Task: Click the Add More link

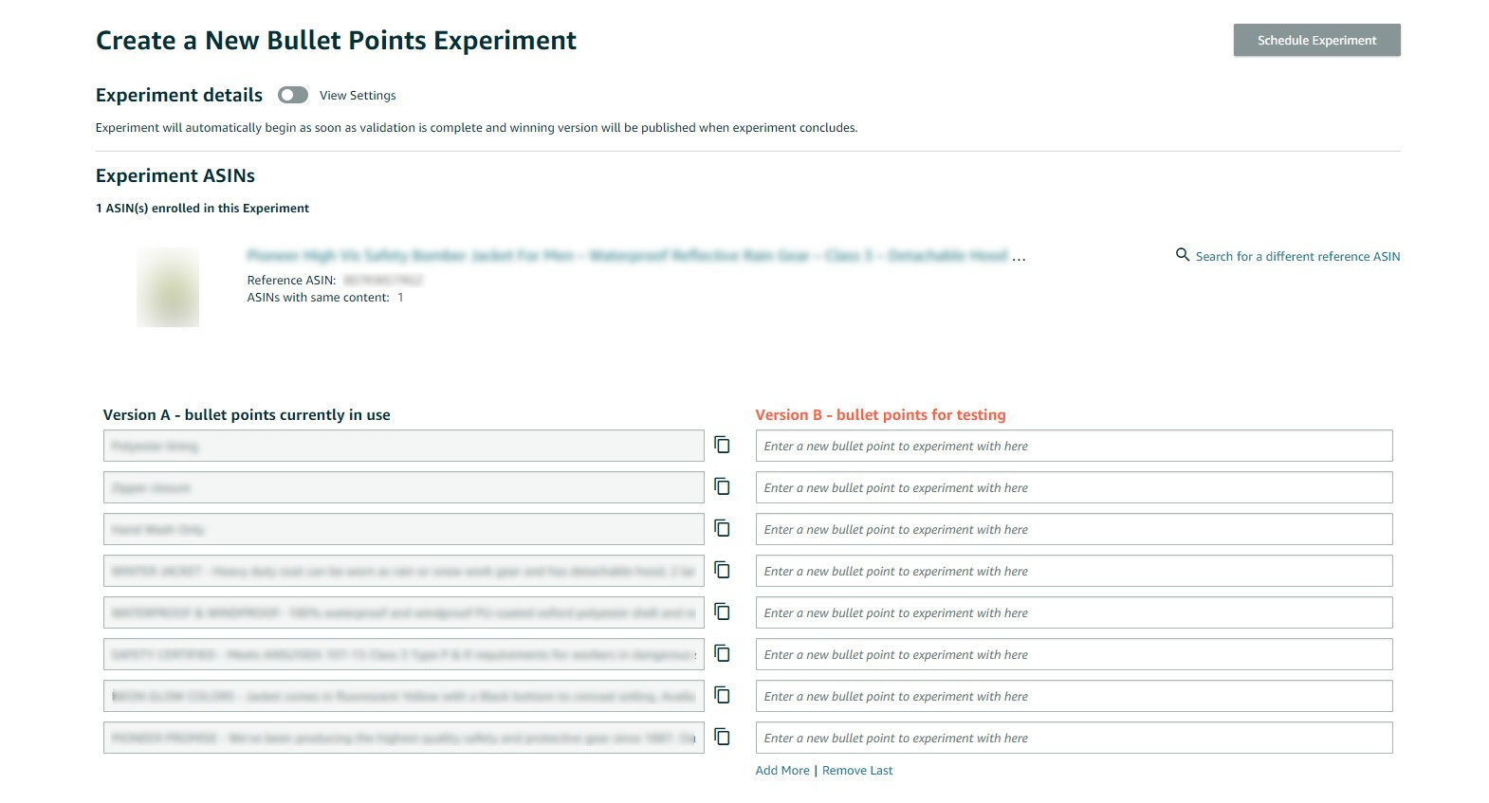Action: coord(782,770)
